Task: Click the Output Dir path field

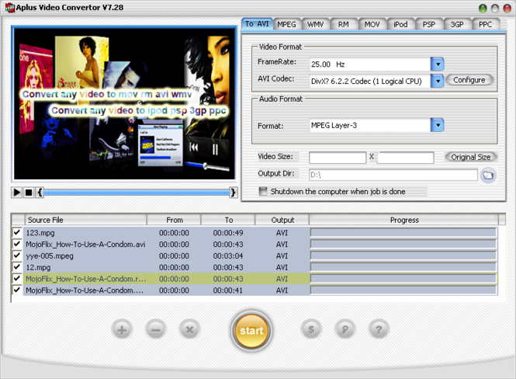Action: coord(393,175)
